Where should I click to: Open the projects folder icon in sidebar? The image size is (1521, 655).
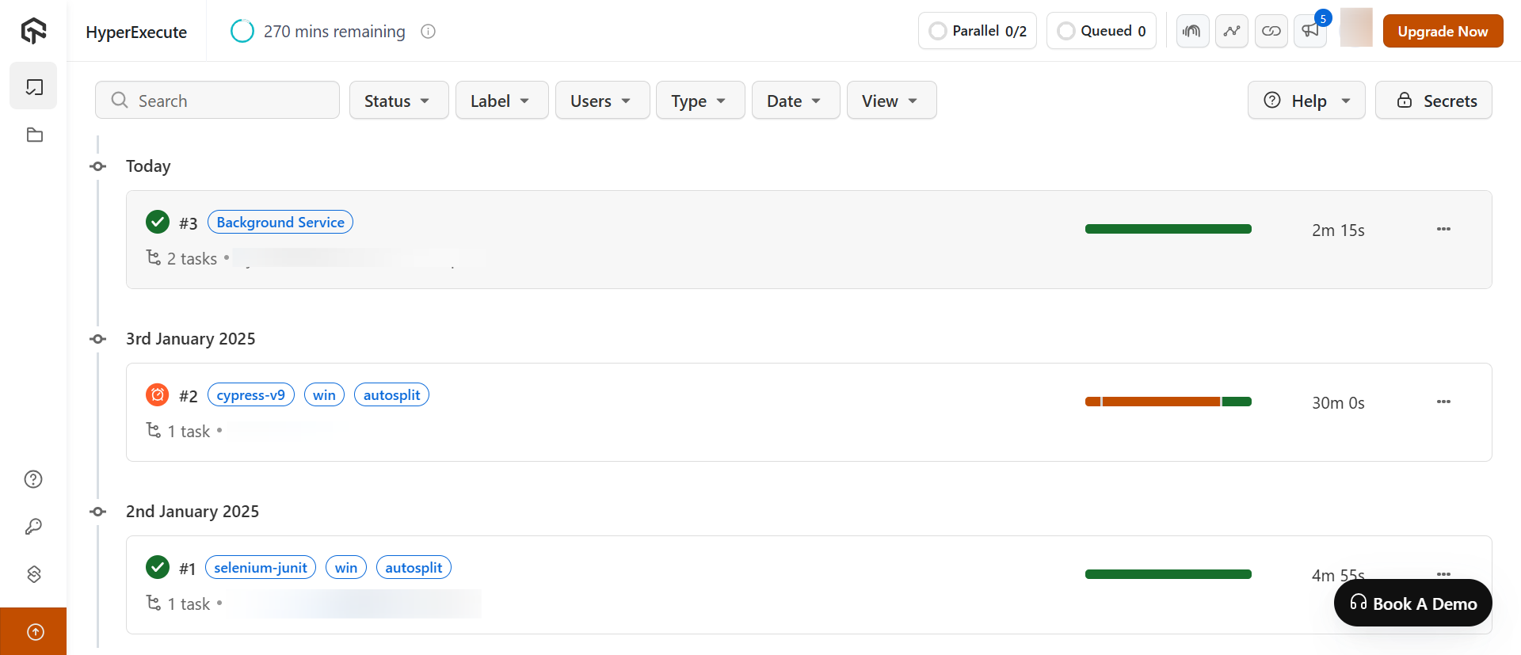click(x=34, y=135)
